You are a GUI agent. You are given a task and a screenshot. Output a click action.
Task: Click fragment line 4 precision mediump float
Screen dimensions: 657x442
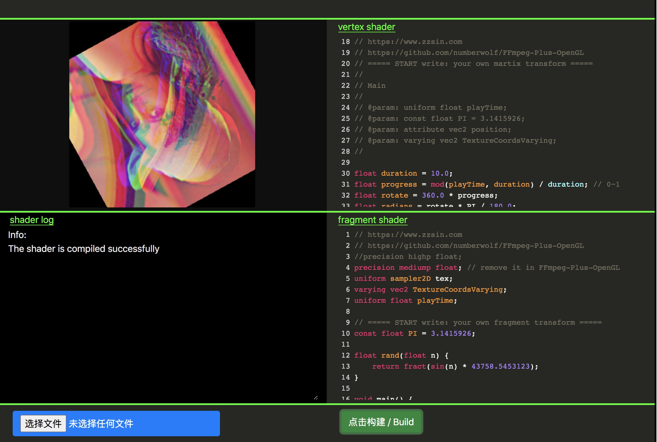click(407, 268)
